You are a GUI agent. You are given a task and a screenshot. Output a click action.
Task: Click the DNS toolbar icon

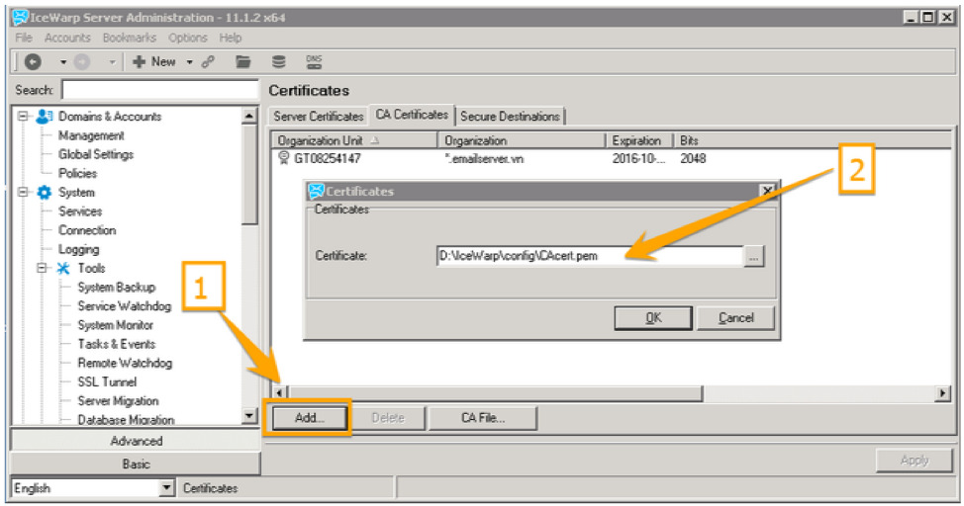314,61
